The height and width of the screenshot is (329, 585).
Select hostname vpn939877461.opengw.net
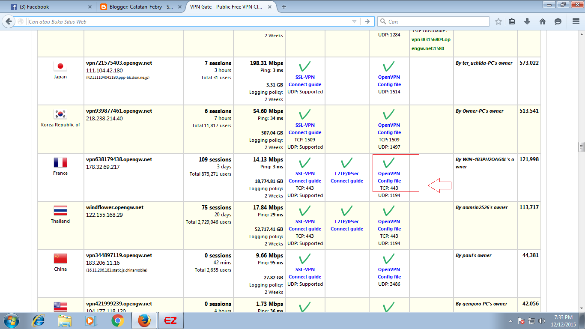pyautogui.click(x=119, y=111)
